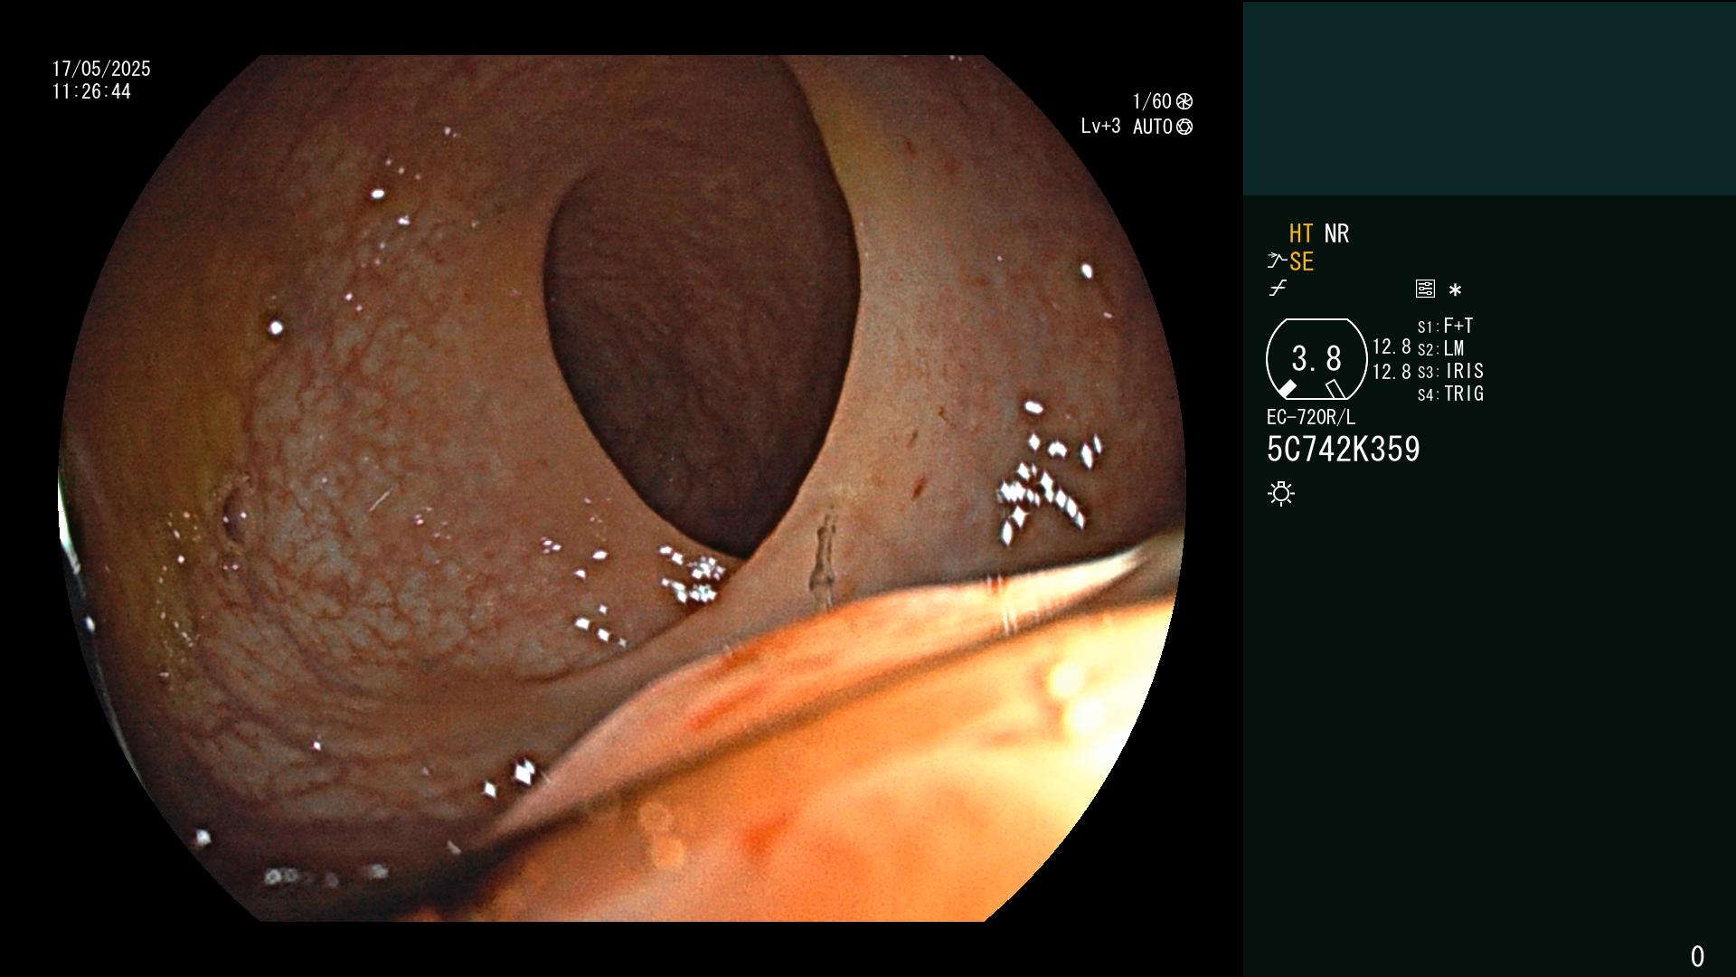Click the upper 12.8 diameter value
The image size is (1736, 977).
click(x=1392, y=346)
